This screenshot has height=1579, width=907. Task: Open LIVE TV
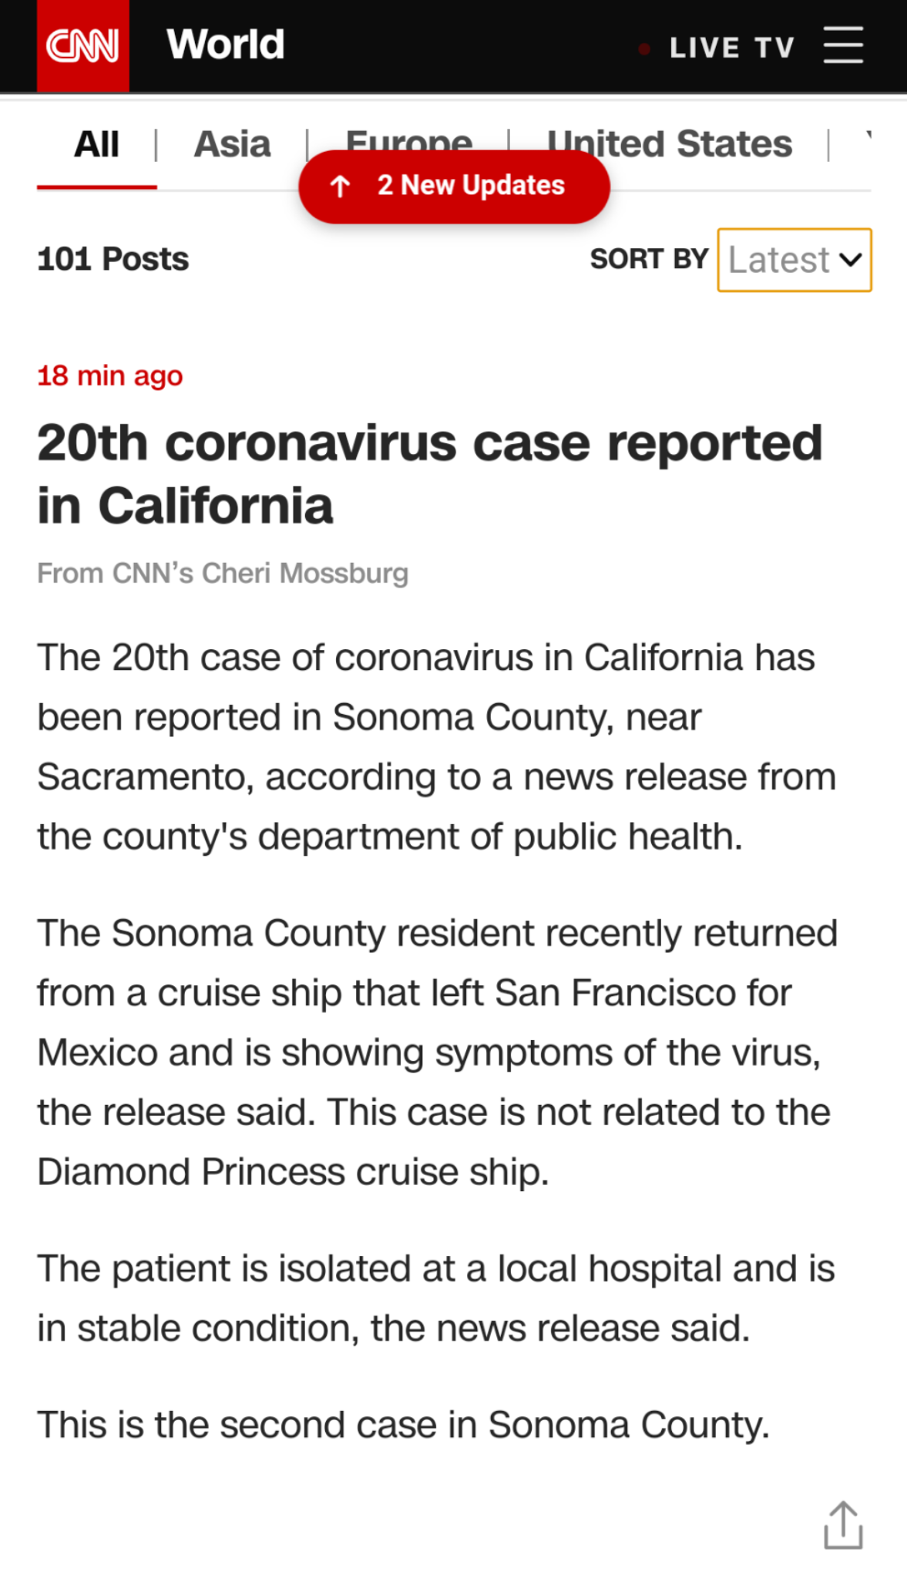[731, 48]
